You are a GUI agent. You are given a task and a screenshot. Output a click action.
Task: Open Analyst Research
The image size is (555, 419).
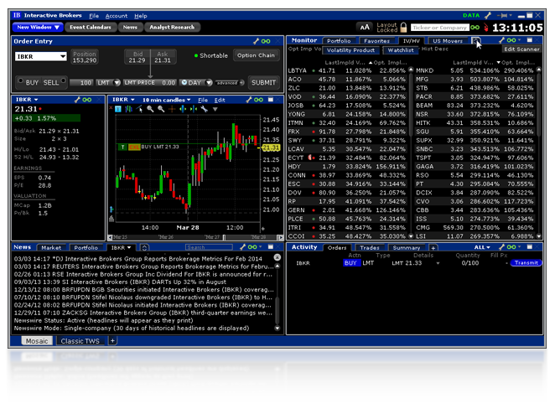(x=172, y=28)
